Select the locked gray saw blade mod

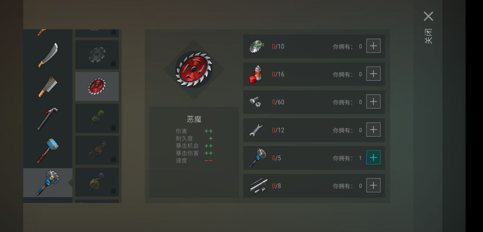pyautogui.click(x=97, y=55)
